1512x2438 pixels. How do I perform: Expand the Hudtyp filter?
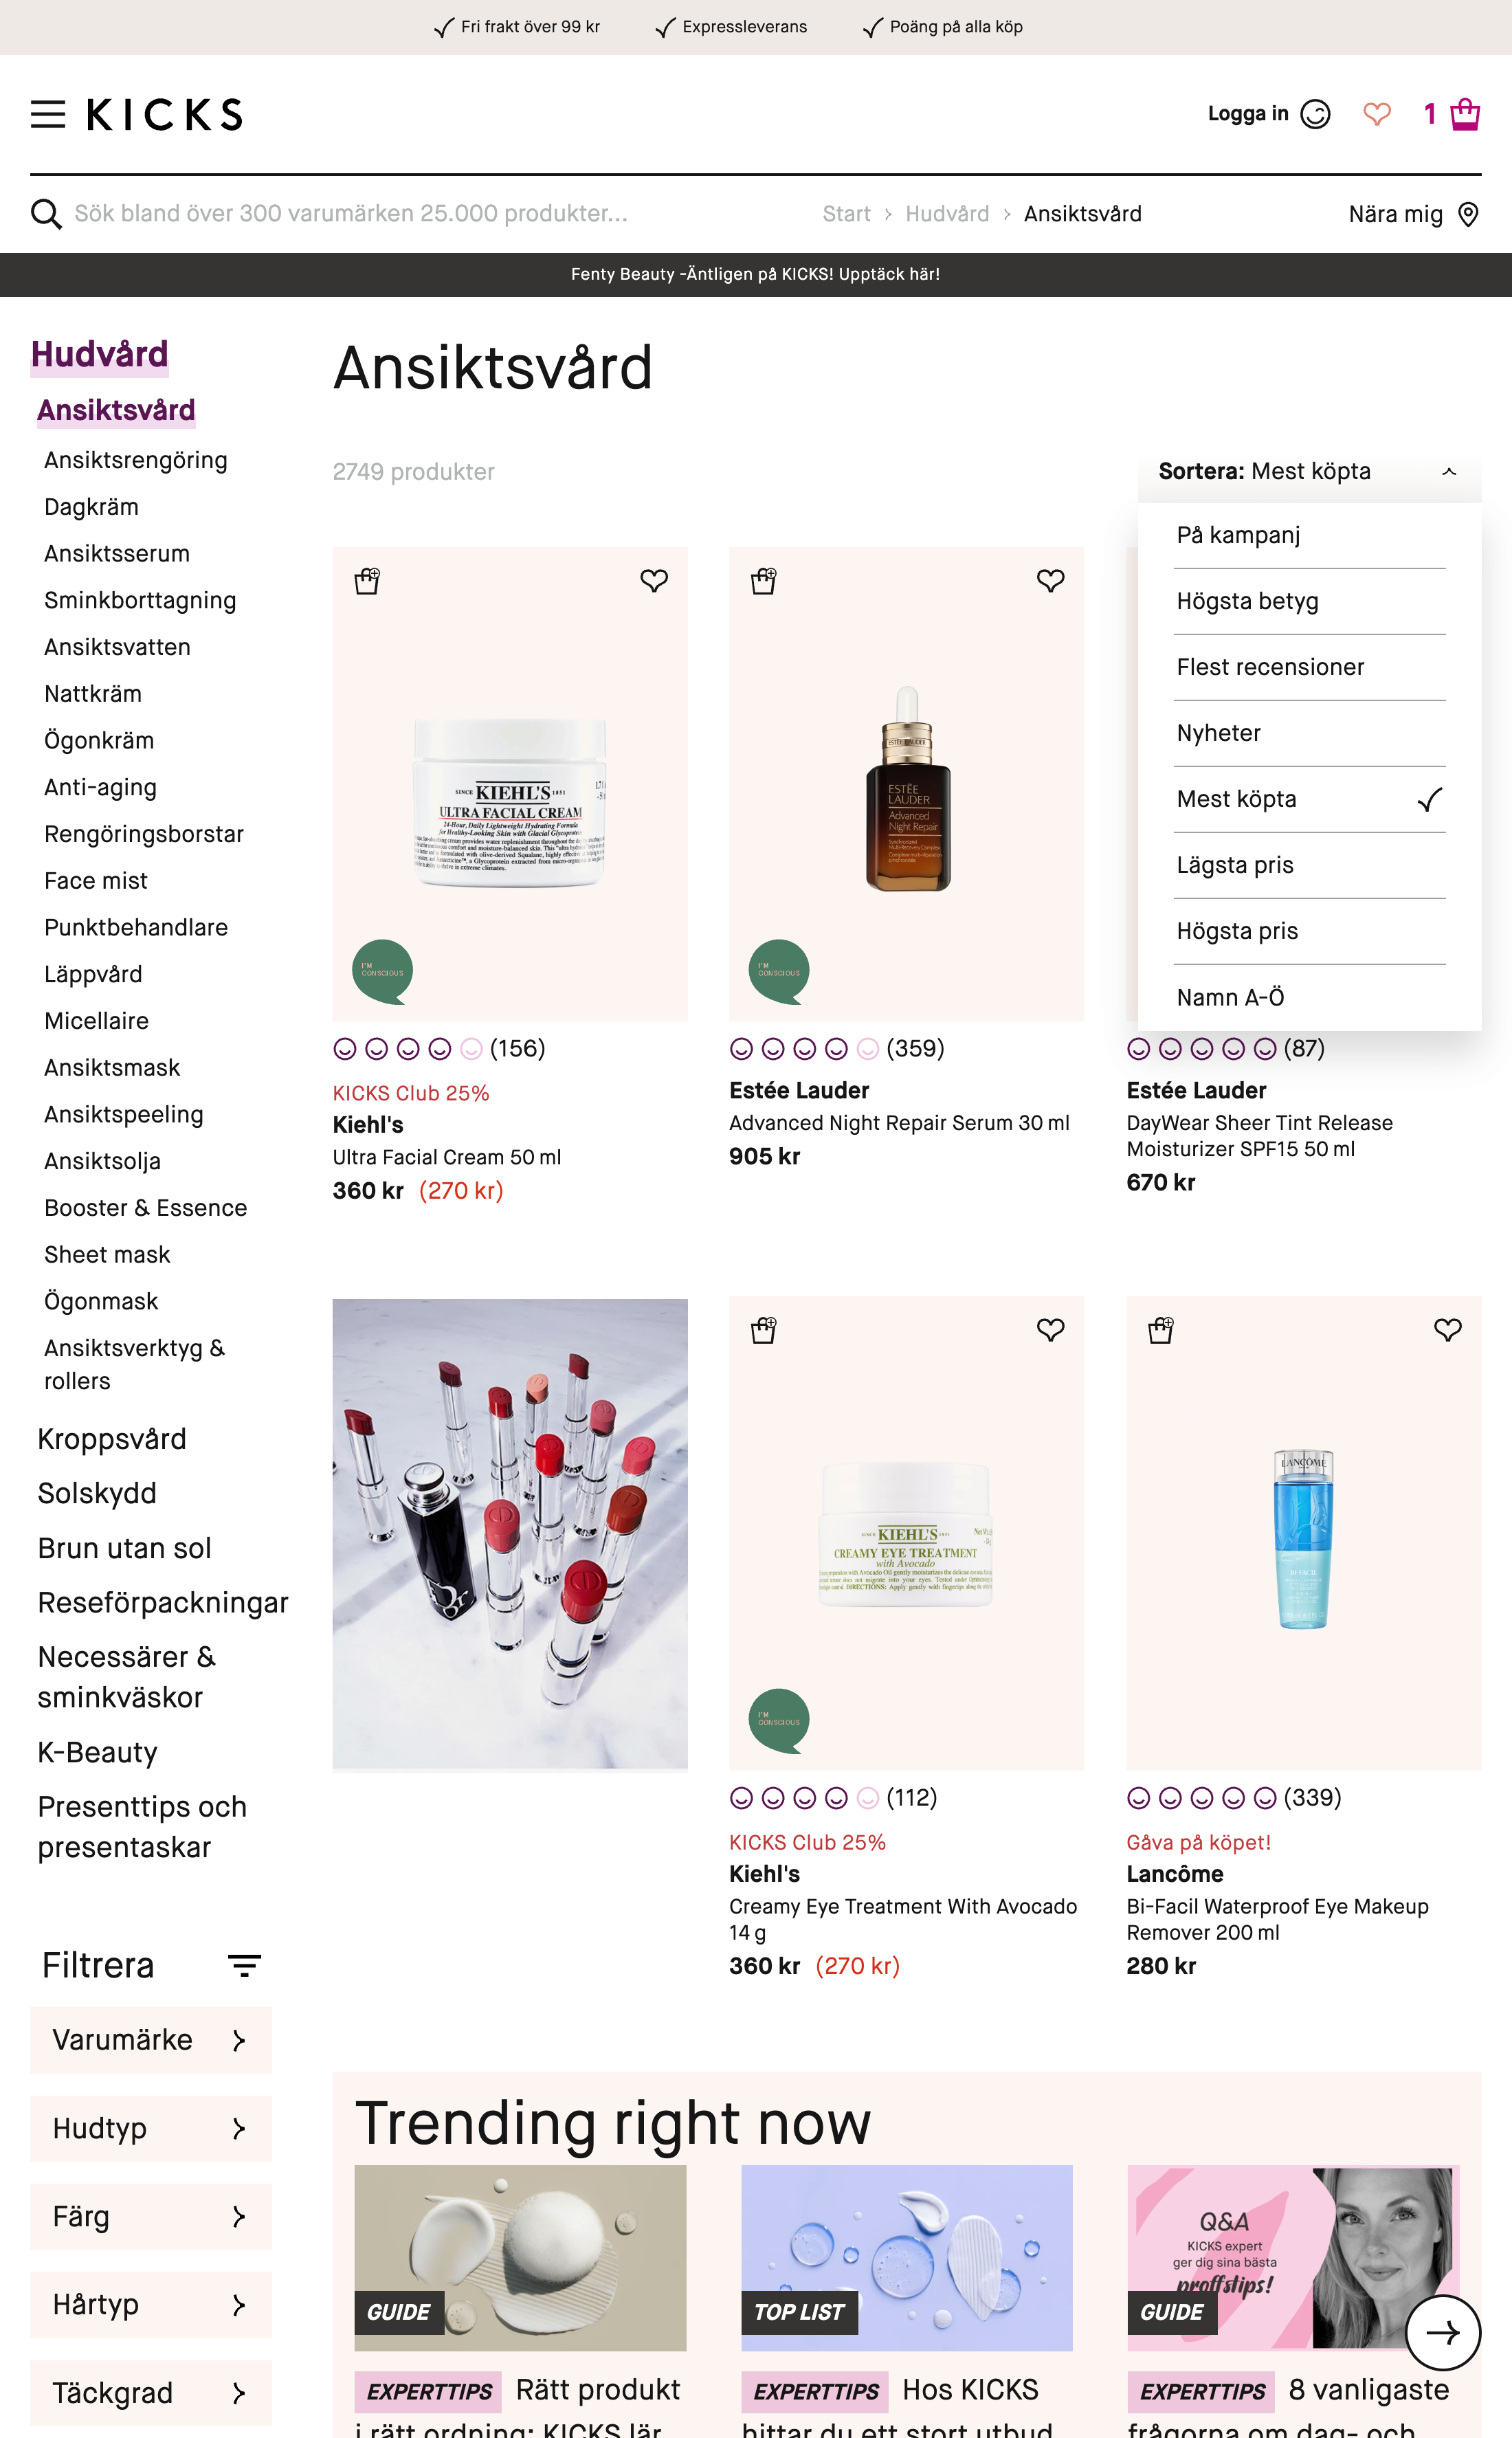pyautogui.click(x=151, y=2128)
